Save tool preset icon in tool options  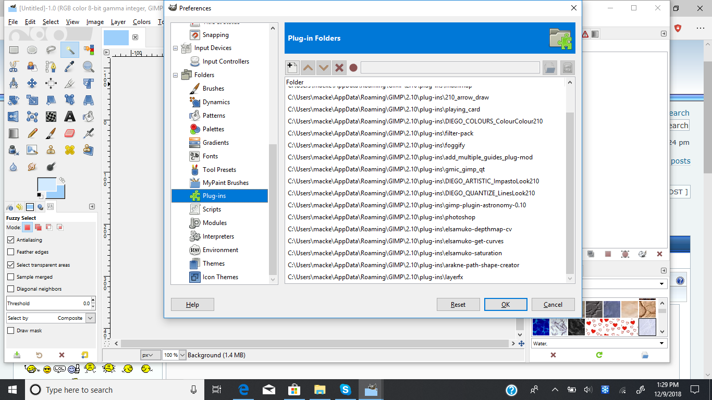[17, 355]
